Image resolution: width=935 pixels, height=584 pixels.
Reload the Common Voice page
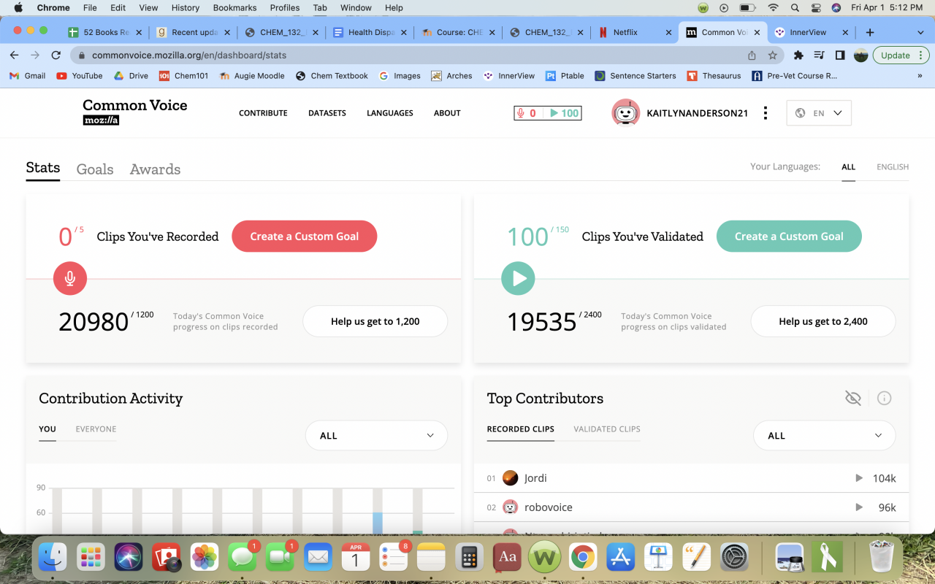[56, 55]
